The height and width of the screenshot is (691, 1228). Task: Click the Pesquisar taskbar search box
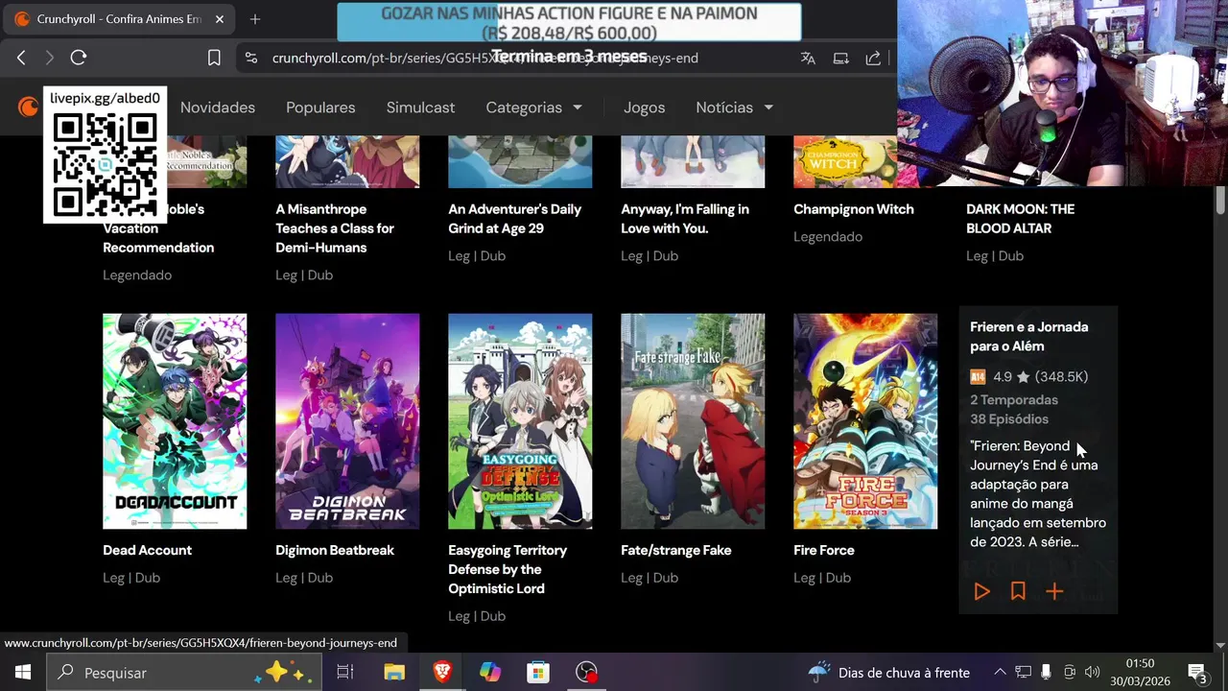pos(182,673)
